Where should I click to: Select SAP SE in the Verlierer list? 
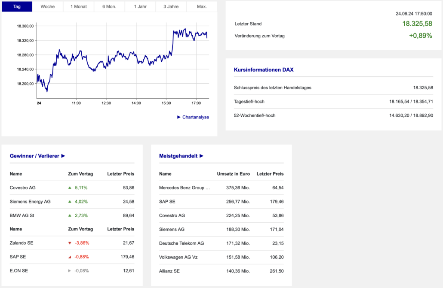[18, 257]
